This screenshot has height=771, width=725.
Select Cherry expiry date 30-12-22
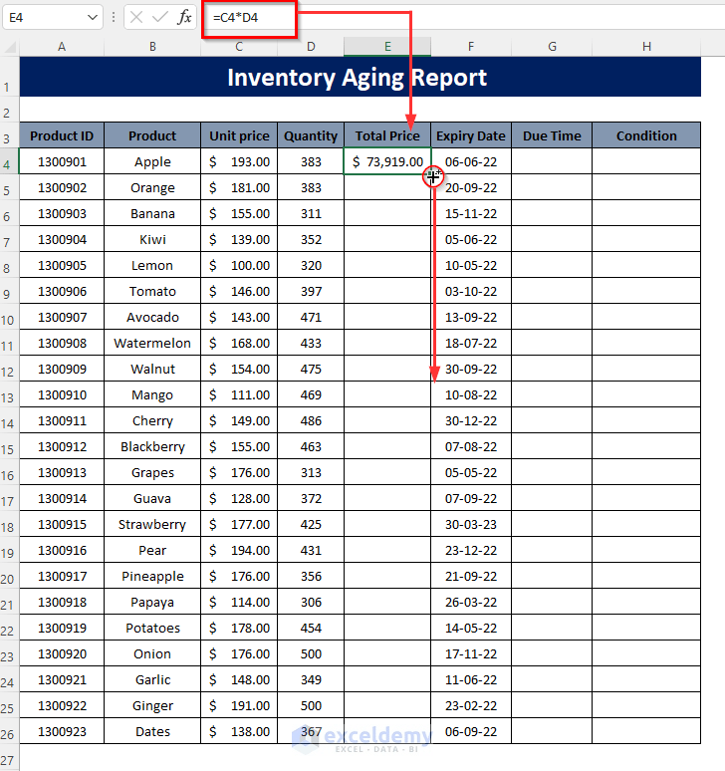click(x=471, y=420)
